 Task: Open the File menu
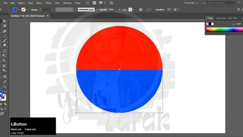tap(5, 3)
